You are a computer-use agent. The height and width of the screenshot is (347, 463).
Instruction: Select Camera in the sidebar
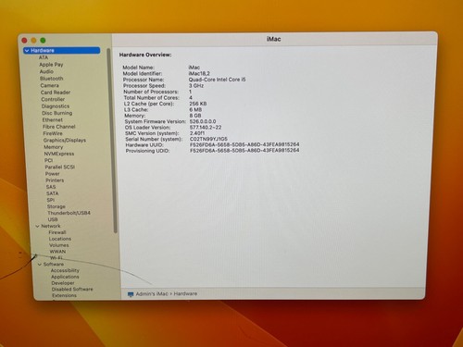pyautogui.click(x=49, y=85)
